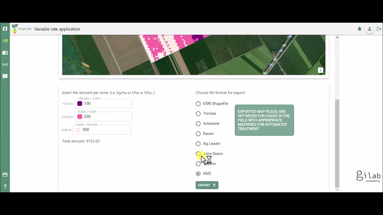Click the '15.53 ha' zone area label
This screenshot has width=383, height=215.
click(x=67, y=104)
